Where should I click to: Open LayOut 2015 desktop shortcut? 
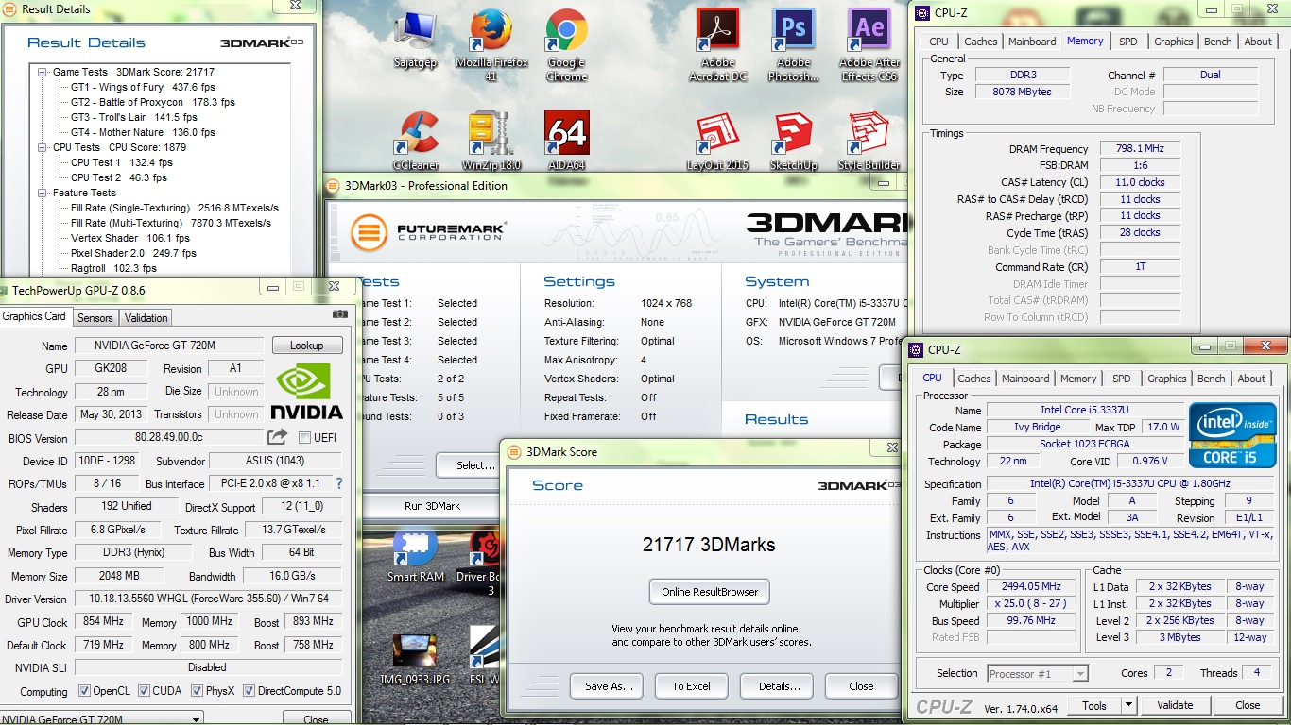click(x=717, y=141)
